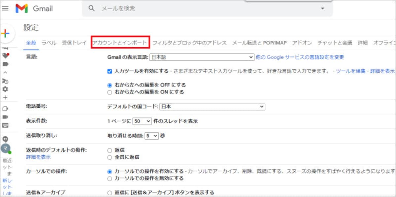The width and height of the screenshot is (396, 197).
Task: Click the sidebar keyboard icon
Action: pyautogui.click(x=5, y=125)
